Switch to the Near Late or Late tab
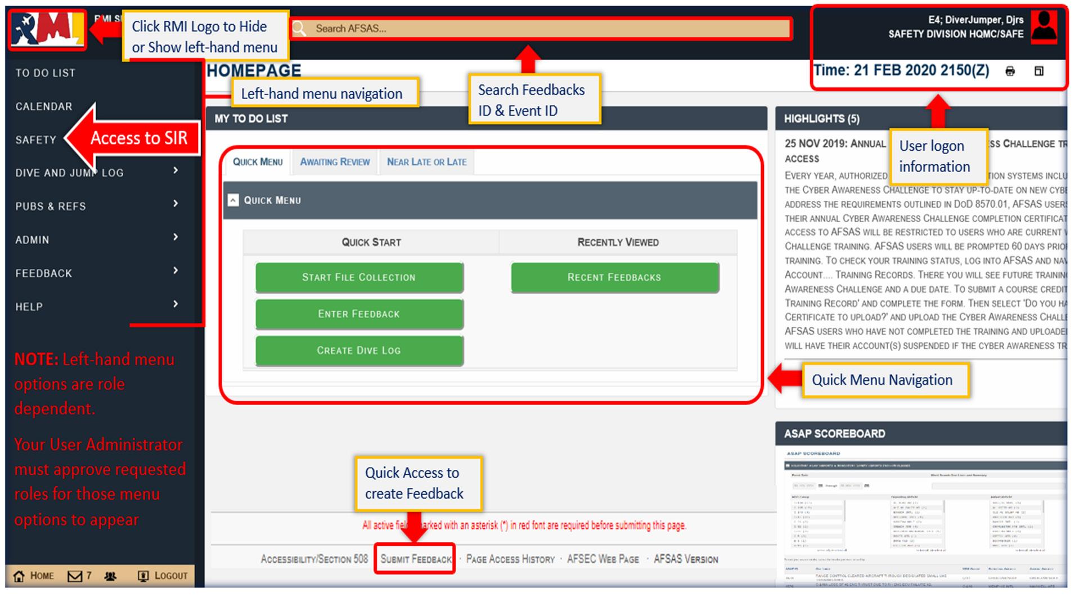Image resolution: width=1075 pixels, height=597 pixels. pyautogui.click(x=426, y=162)
